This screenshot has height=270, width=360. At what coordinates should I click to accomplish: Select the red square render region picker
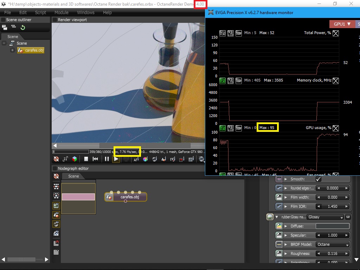coord(182,159)
